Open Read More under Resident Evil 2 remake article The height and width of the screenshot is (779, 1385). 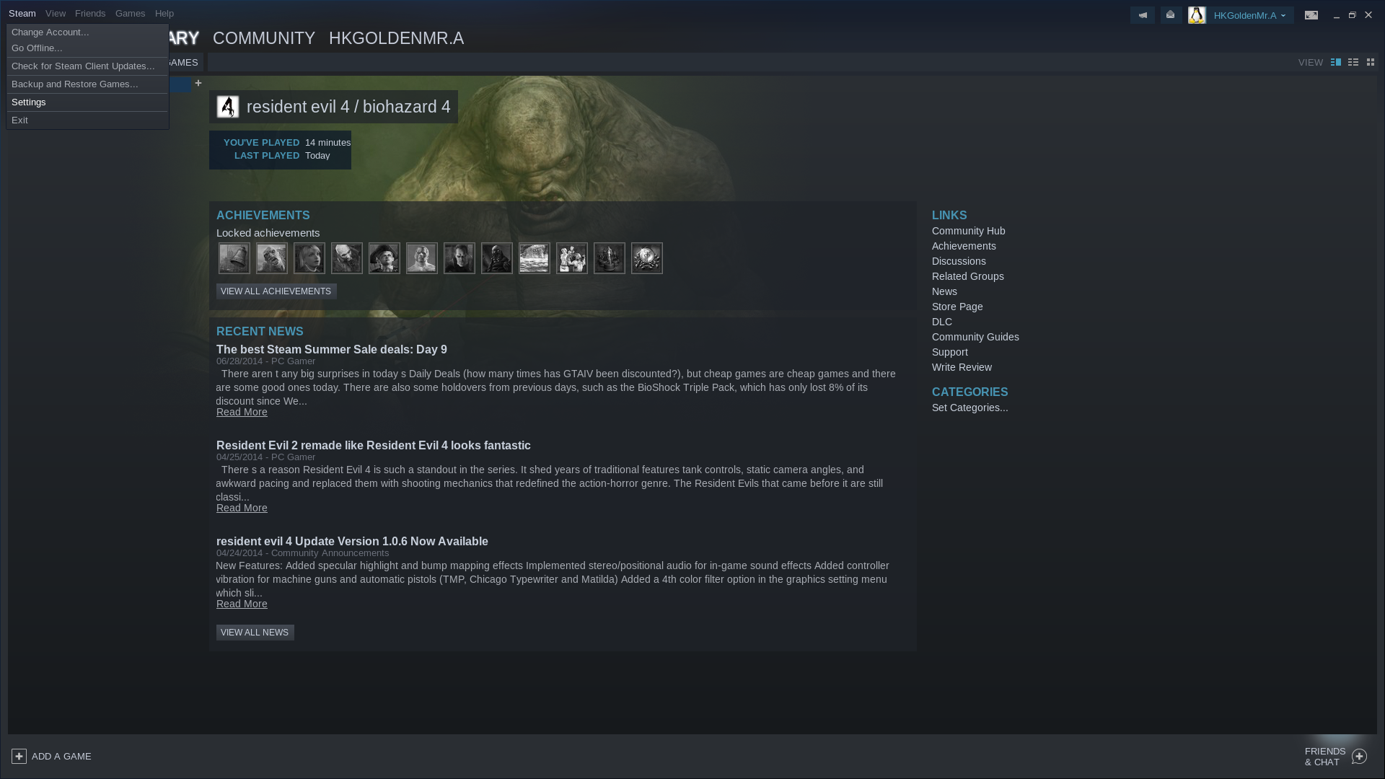tap(242, 508)
